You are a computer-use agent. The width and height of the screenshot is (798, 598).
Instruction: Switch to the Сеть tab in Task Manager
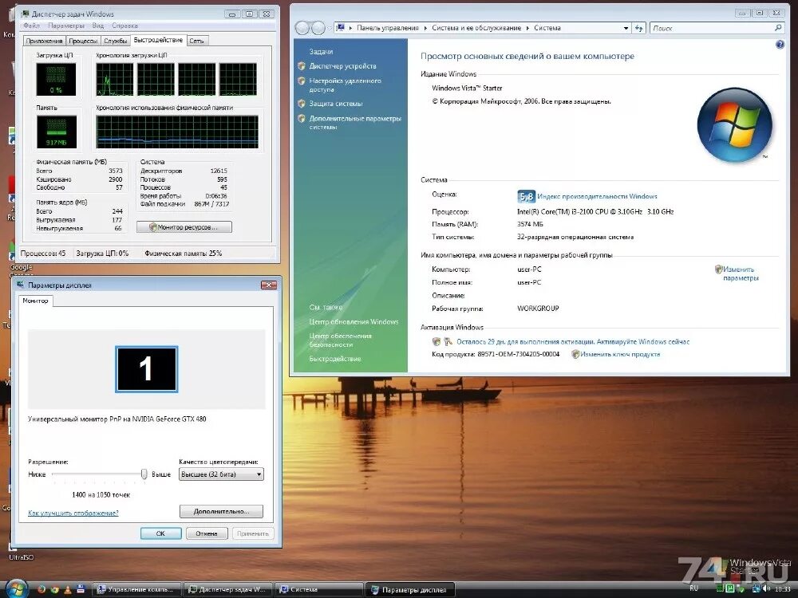coord(196,41)
